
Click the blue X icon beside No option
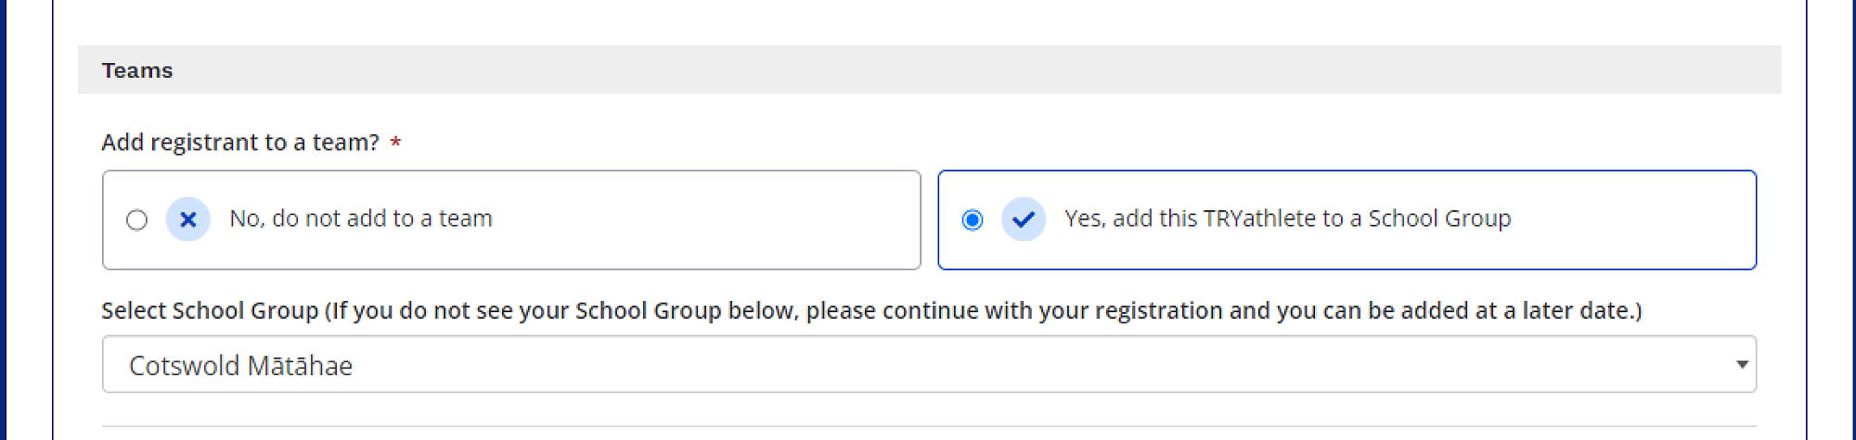coord(187,220)
